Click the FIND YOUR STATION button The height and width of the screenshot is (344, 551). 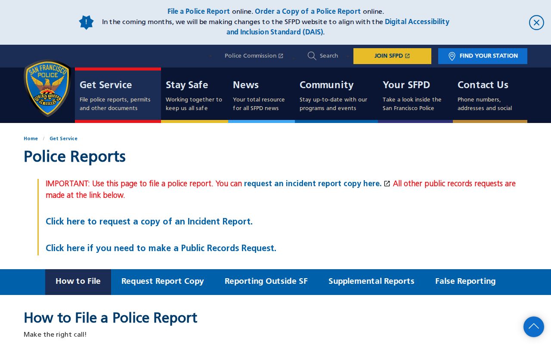[x=483, y=56]
